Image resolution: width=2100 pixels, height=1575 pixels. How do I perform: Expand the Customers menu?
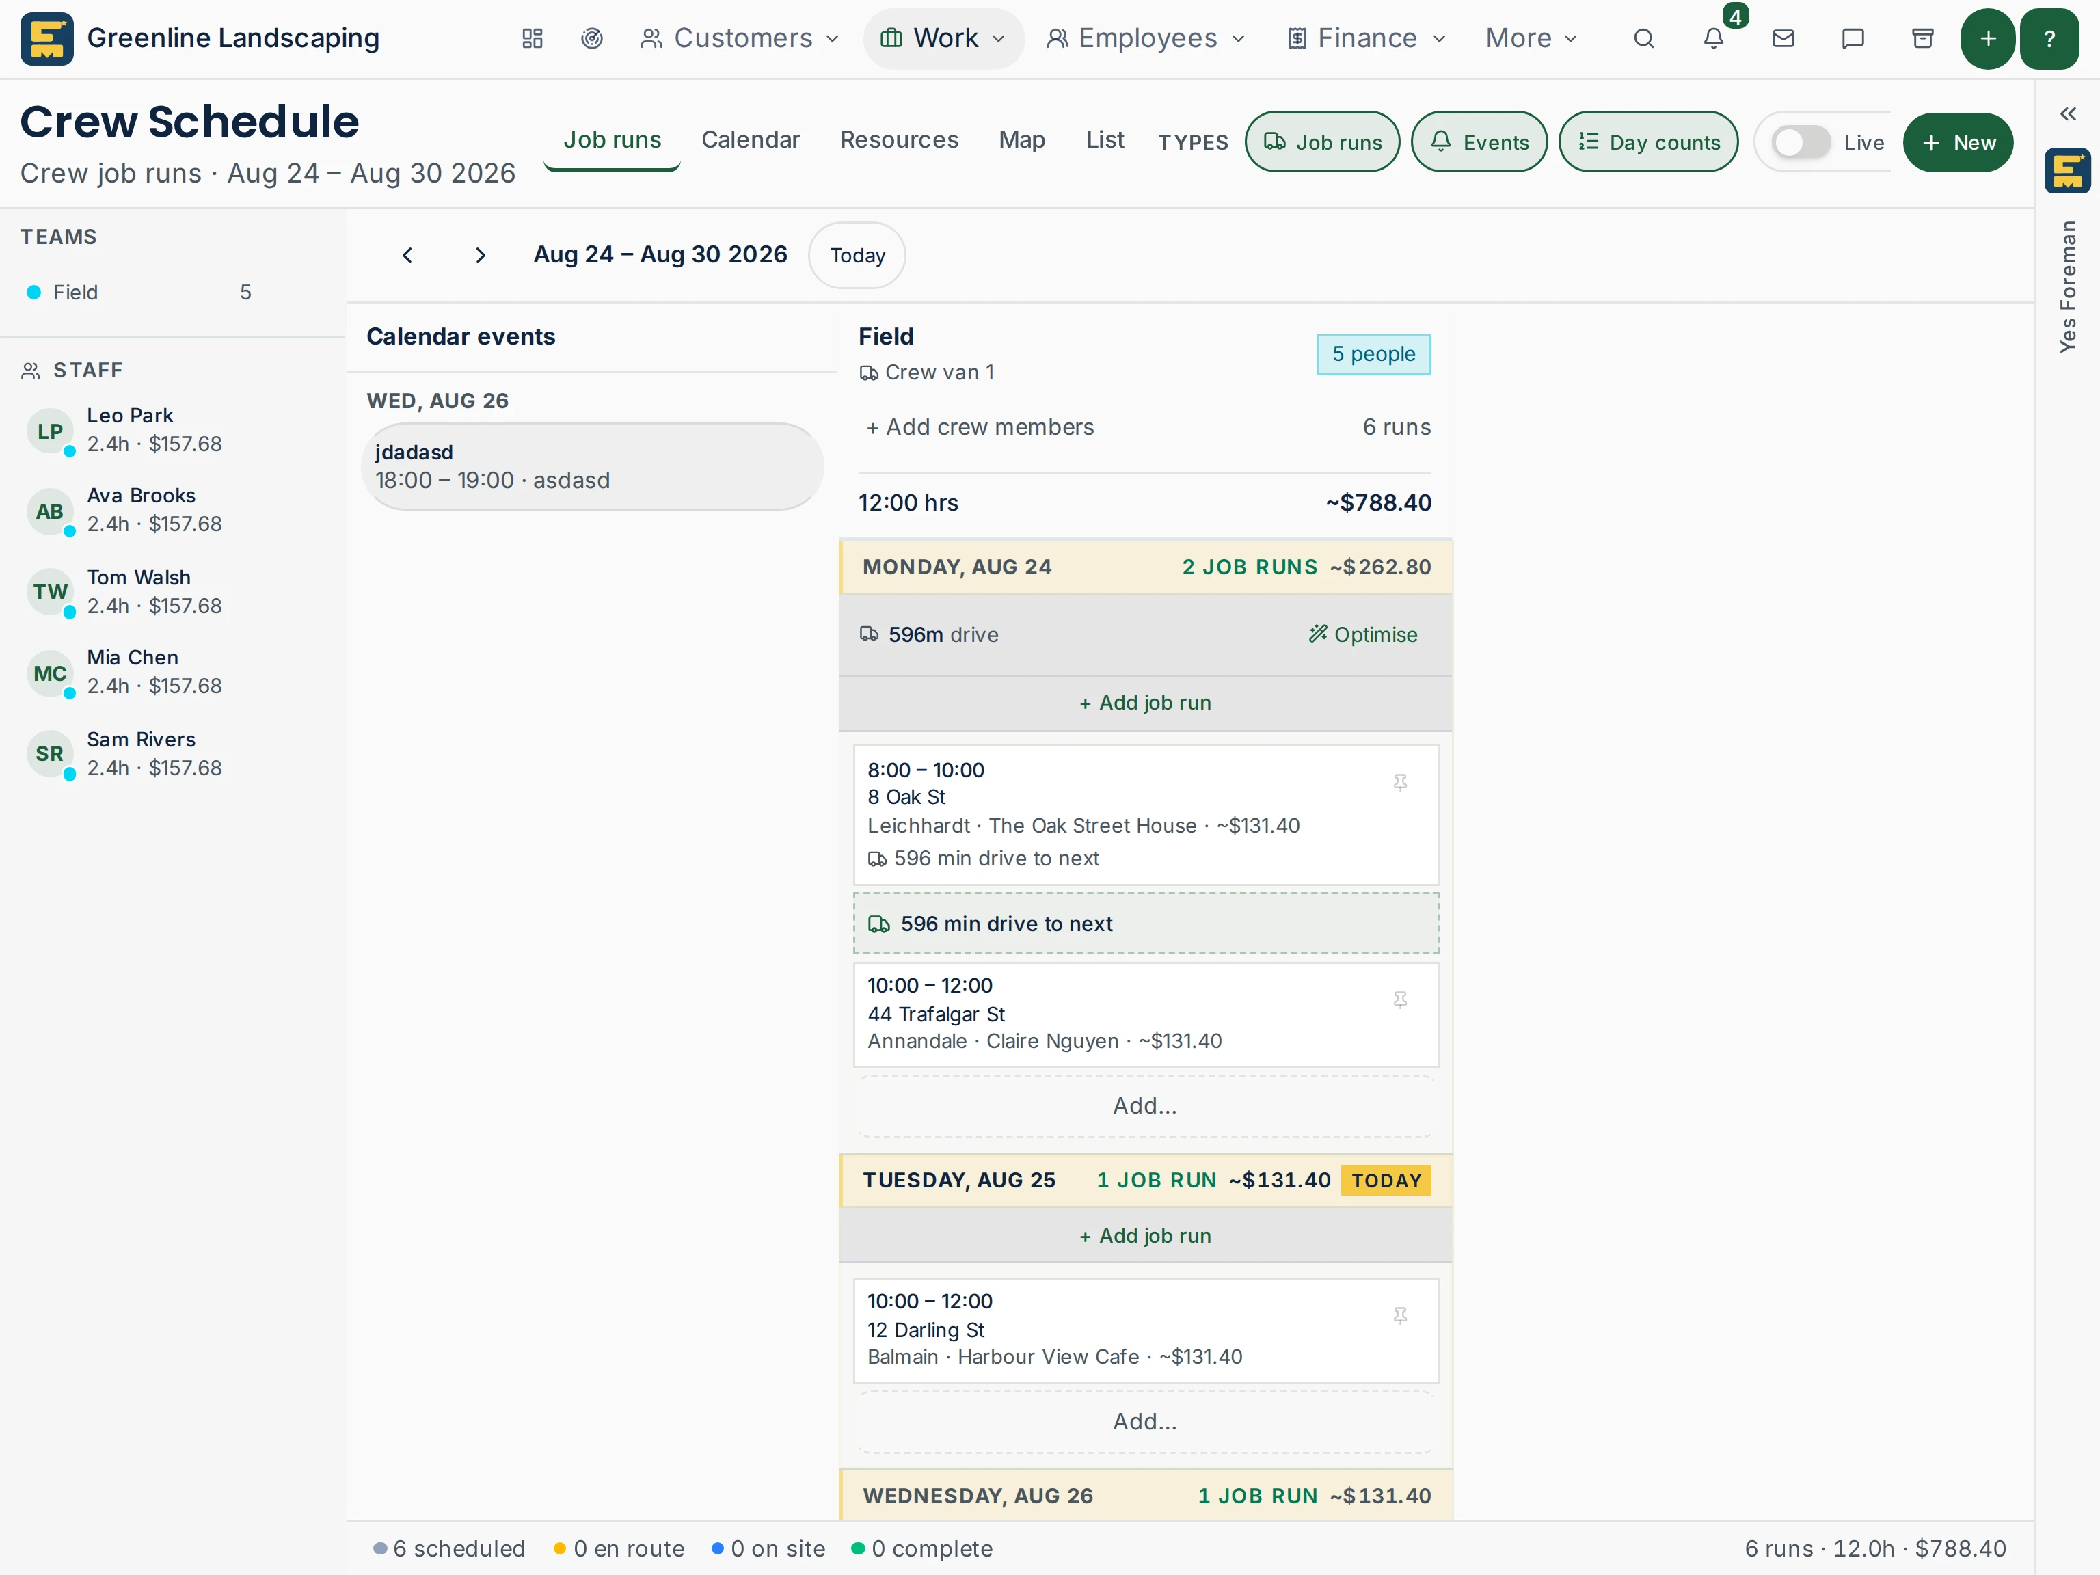(740, 38)
